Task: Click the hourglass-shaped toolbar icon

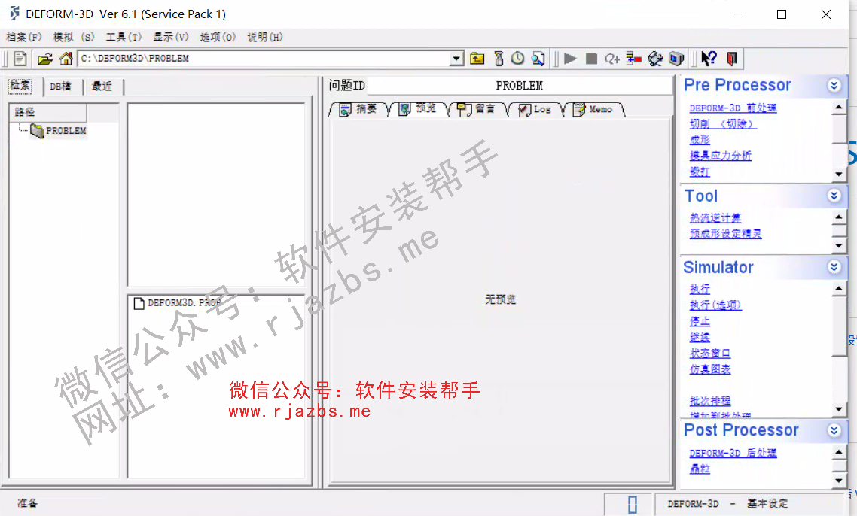Action: [x=499, y=59]
